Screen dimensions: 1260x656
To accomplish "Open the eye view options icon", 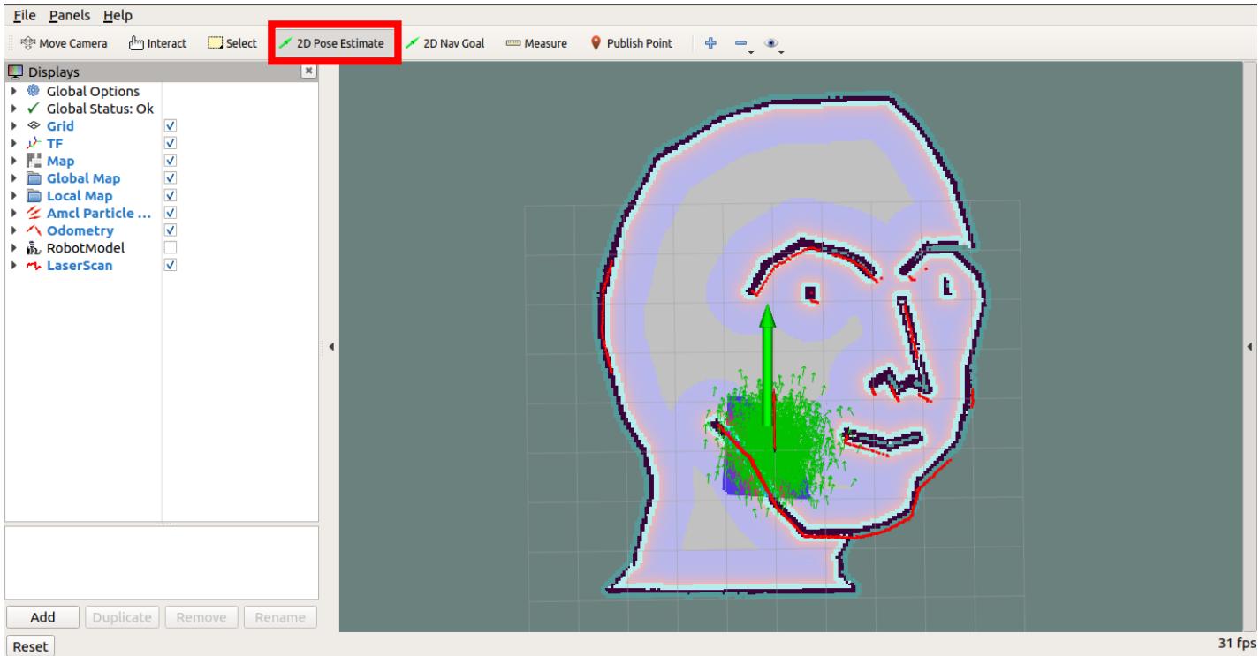I will tap(771, 43).
